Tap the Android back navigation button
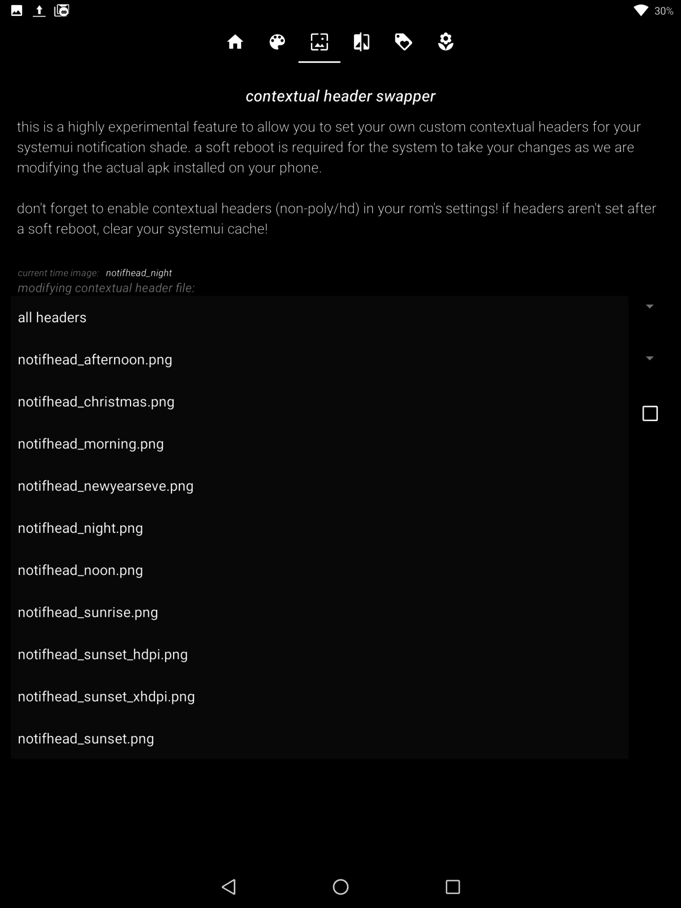This screenshot has width=681, height=908. 229,886
